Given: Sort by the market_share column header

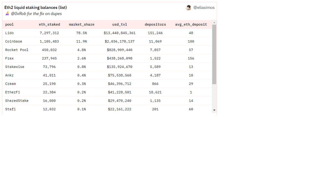Looking at the screenshot, I should tap(82, 25).
